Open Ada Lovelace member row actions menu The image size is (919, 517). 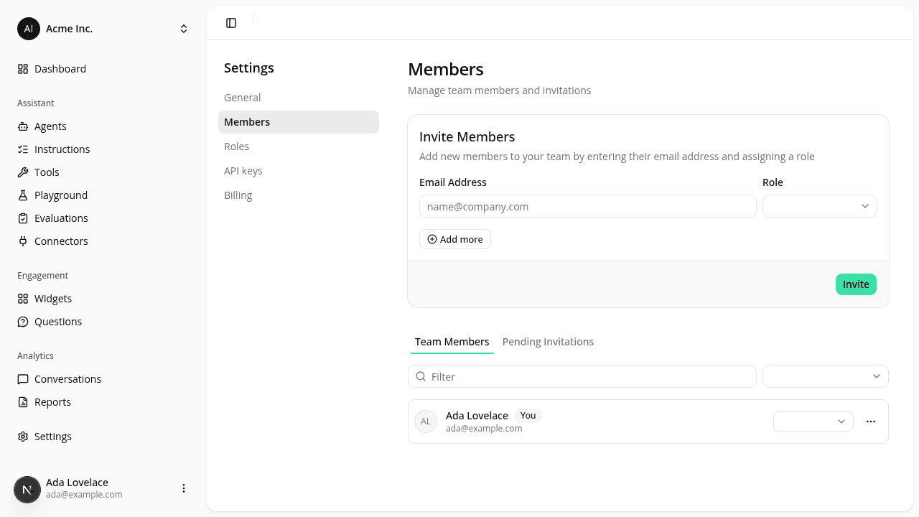click(871, 421)
